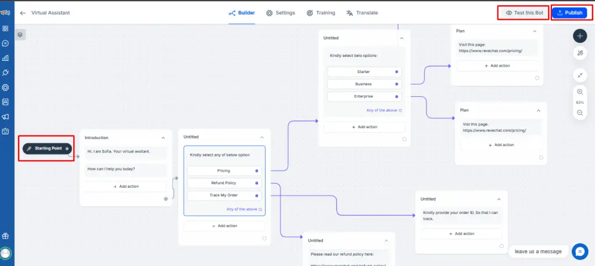The width and height of the screenshot is (595, 266).
Task: Click the Test this Bot button
Action: (525, 13)
